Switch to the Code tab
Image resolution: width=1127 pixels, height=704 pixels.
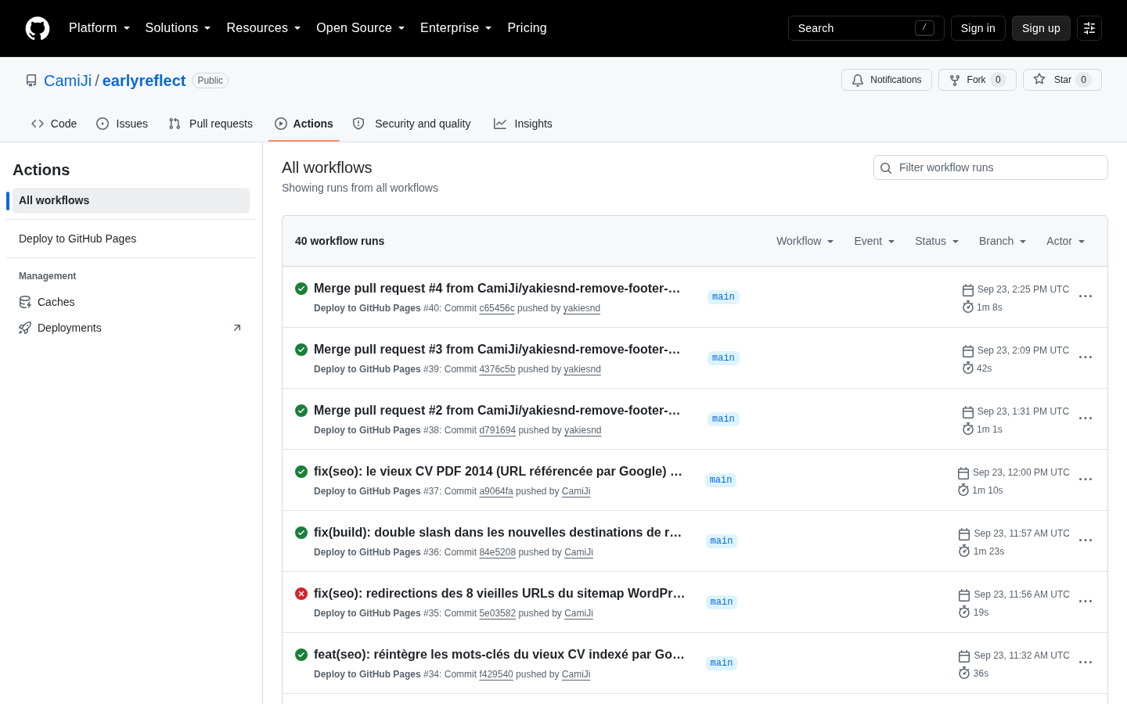54,124
